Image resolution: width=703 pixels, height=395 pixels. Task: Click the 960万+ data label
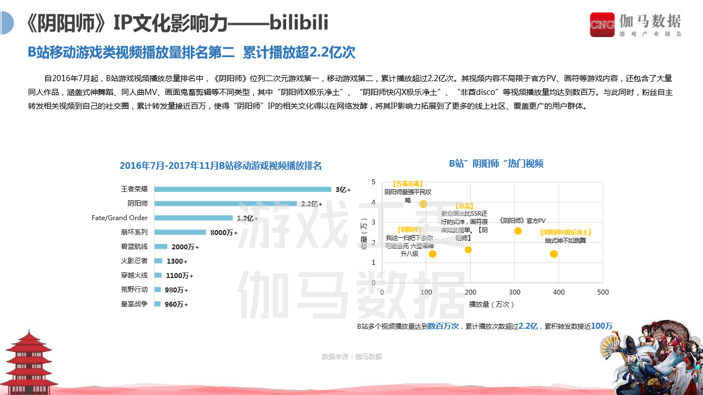pyautogui.click(x=176, y=305)
